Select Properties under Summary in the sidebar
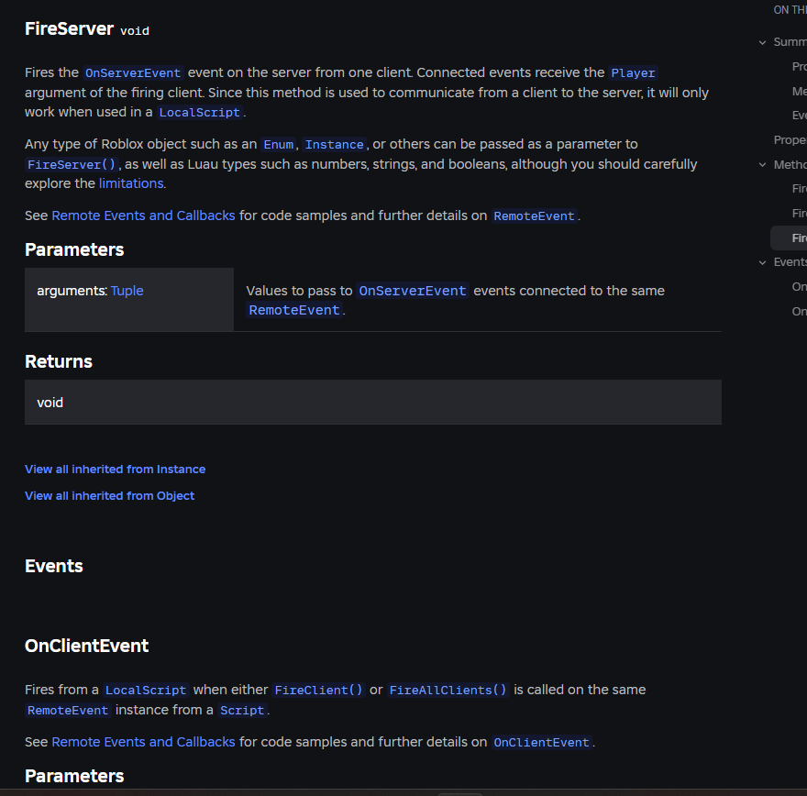This screenshot has height=796, width=807. pyautogui.click(x=799, y=66)
